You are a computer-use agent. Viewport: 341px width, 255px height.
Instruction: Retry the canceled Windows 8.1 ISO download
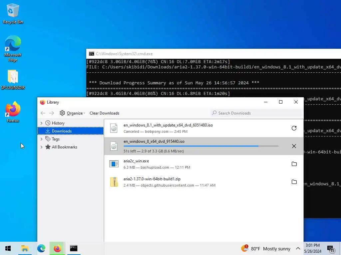(x=294, y=128)
